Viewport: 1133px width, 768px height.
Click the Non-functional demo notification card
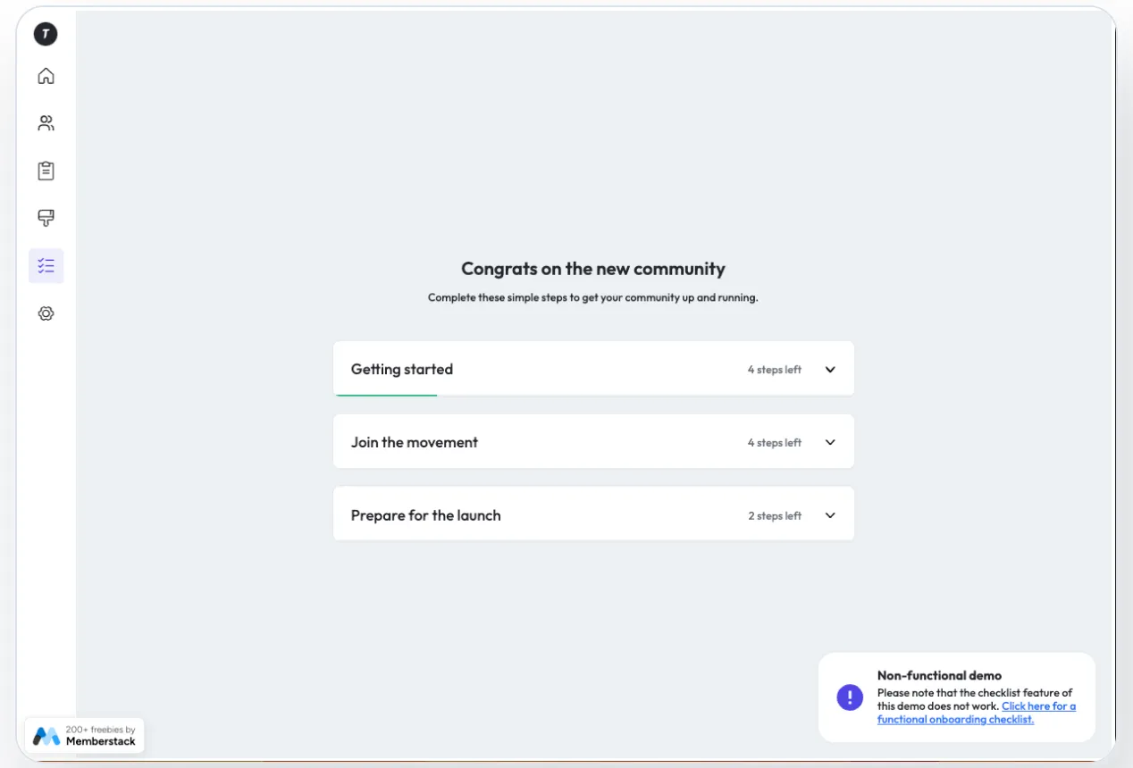[x=956, y=697]
